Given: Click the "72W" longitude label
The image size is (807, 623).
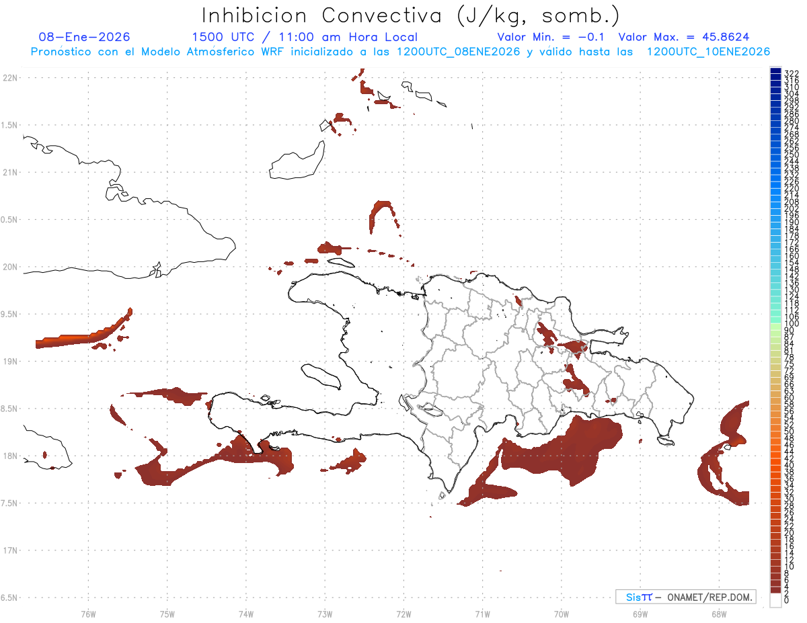Looking at the screenshot, I should click(403, 614).
